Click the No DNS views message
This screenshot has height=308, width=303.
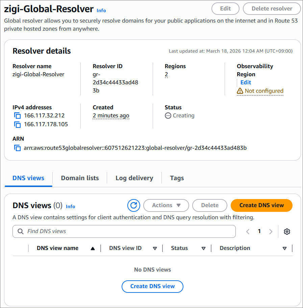[x=152, y=270]
